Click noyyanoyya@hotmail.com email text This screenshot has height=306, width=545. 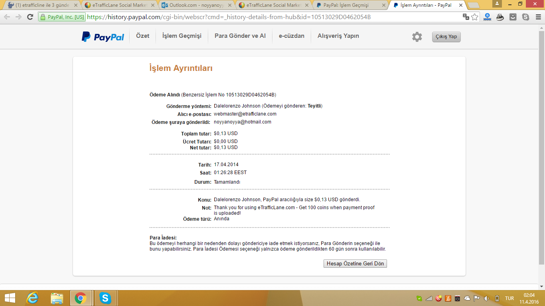pyautogui.click(x=243, y=122)
